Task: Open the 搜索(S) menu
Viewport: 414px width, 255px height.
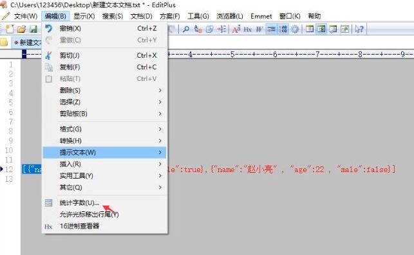Action: pyautogui.click(x=113, y=16)
